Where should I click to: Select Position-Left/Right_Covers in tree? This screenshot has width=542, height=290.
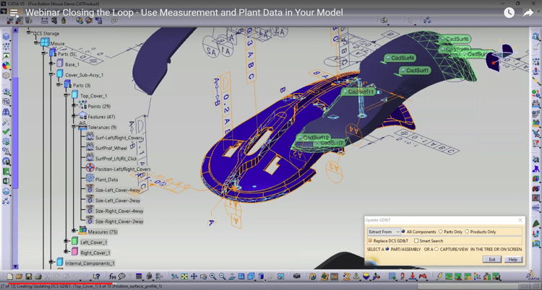click(x=123, y=169)
